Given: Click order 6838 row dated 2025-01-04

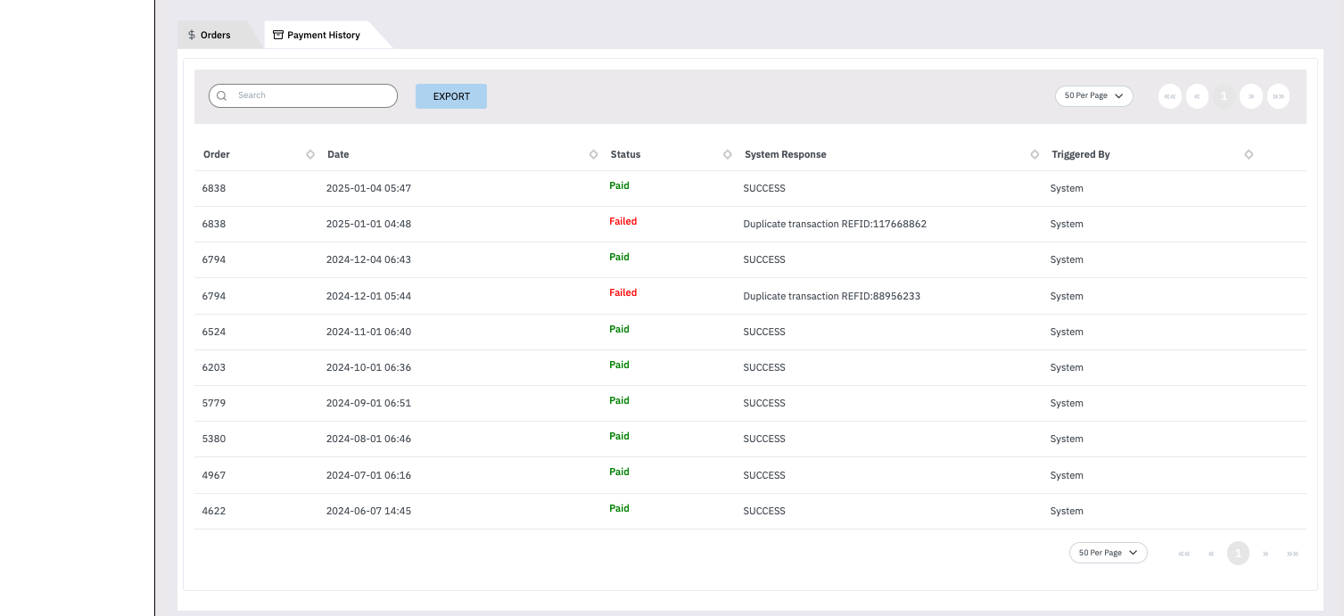Looking at the screenshot, I should [750, 188].
